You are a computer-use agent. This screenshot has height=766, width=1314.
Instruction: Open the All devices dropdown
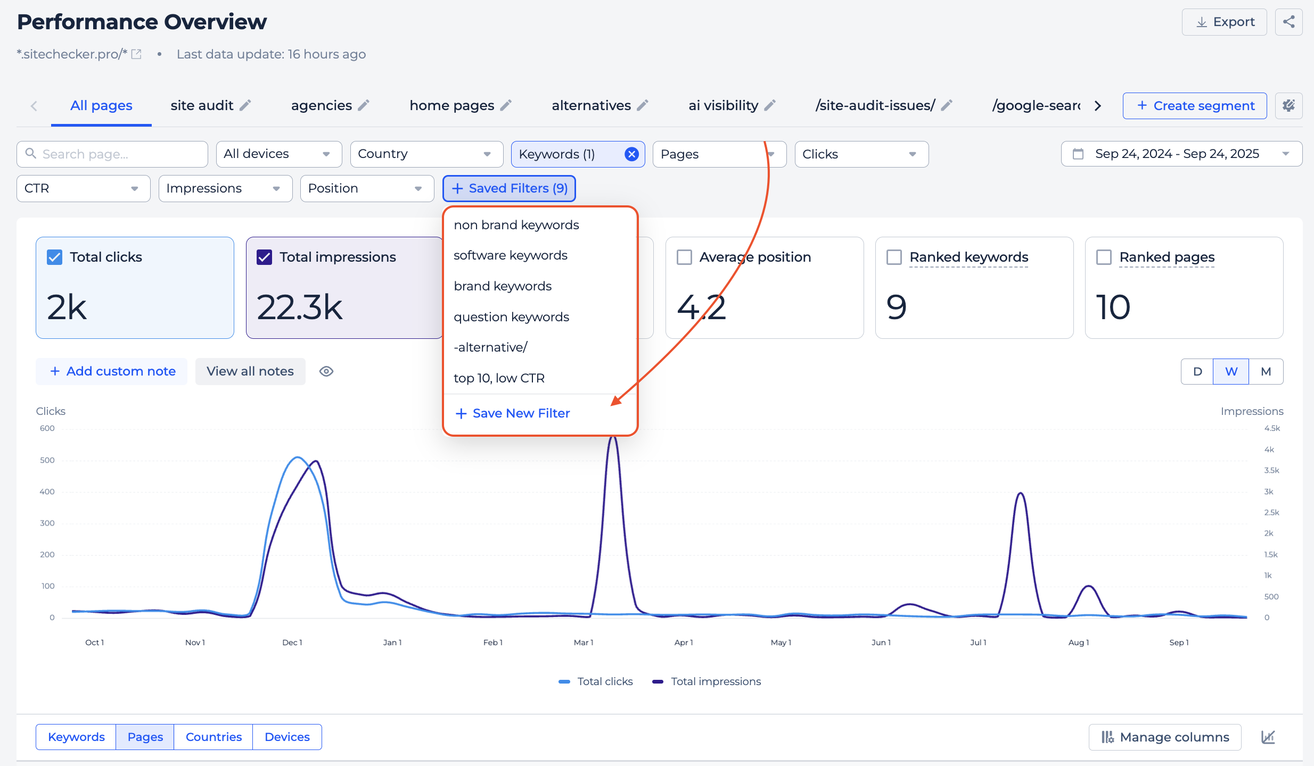[278, 154]
